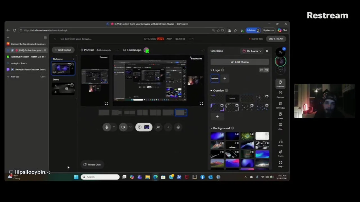Select the Welcome scene thumbnail

[x=63, y=68]
